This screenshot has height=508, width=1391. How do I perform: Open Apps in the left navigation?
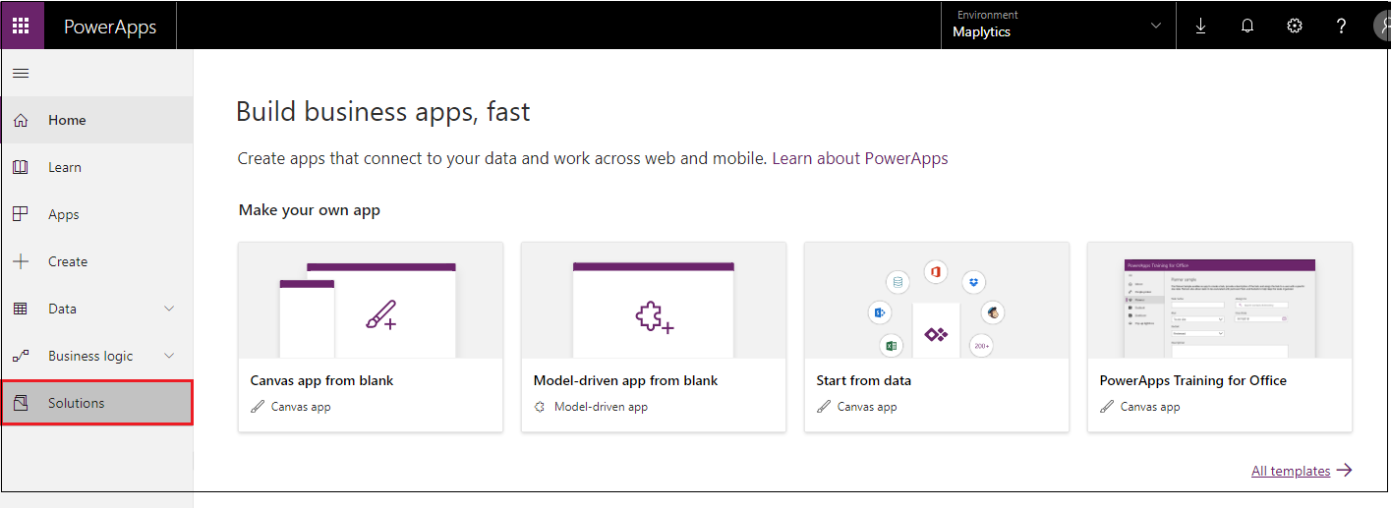[x=97, y=214]
